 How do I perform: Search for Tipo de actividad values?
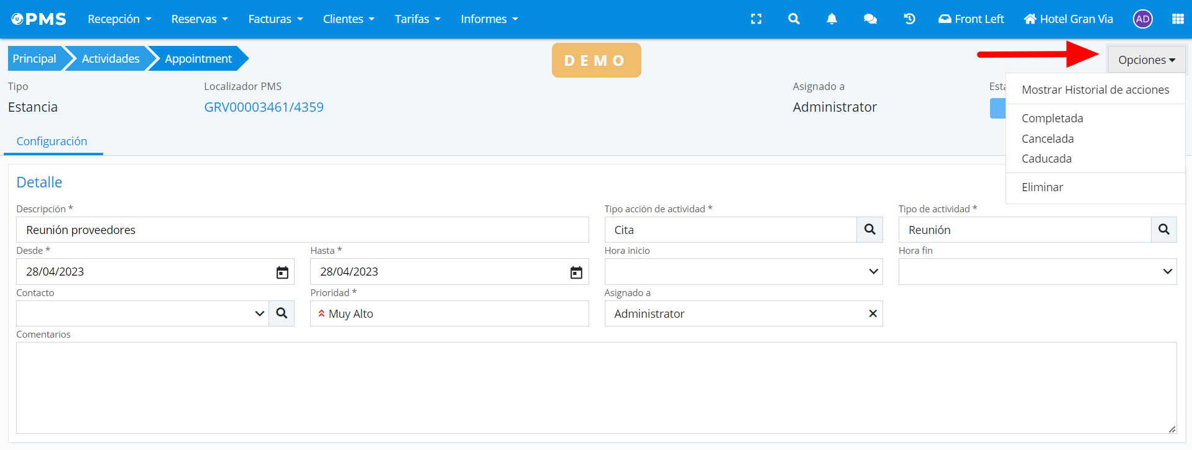click(x=1163, y=230)
